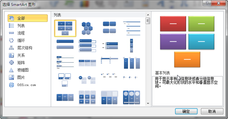
Task: Choose the tab list layout
Action: click(65, 62)
